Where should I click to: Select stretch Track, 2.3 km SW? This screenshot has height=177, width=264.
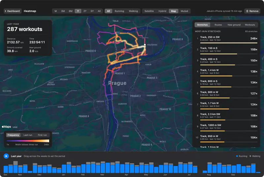[227, 116]
